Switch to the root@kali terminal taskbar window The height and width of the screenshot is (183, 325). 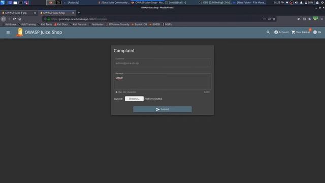pyautogui.click(x=176, y=3)
